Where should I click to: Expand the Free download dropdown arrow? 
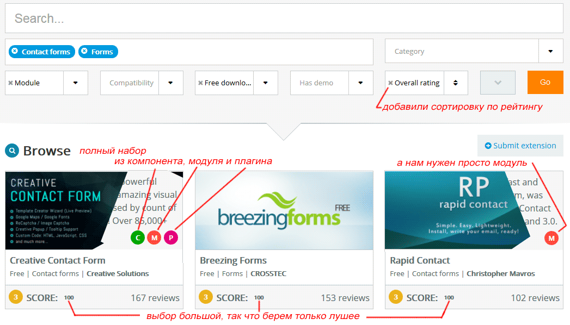point(266,83)
